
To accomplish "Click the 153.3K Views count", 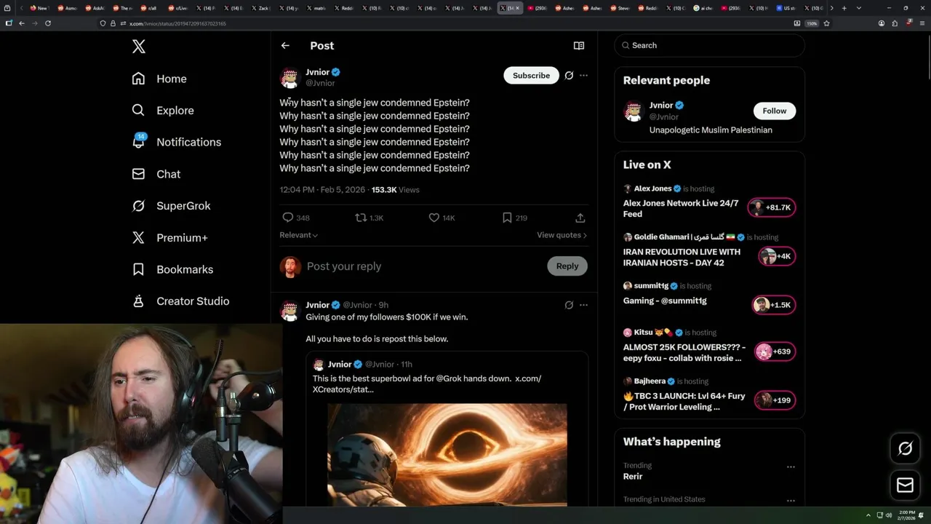I will (395, 190).
